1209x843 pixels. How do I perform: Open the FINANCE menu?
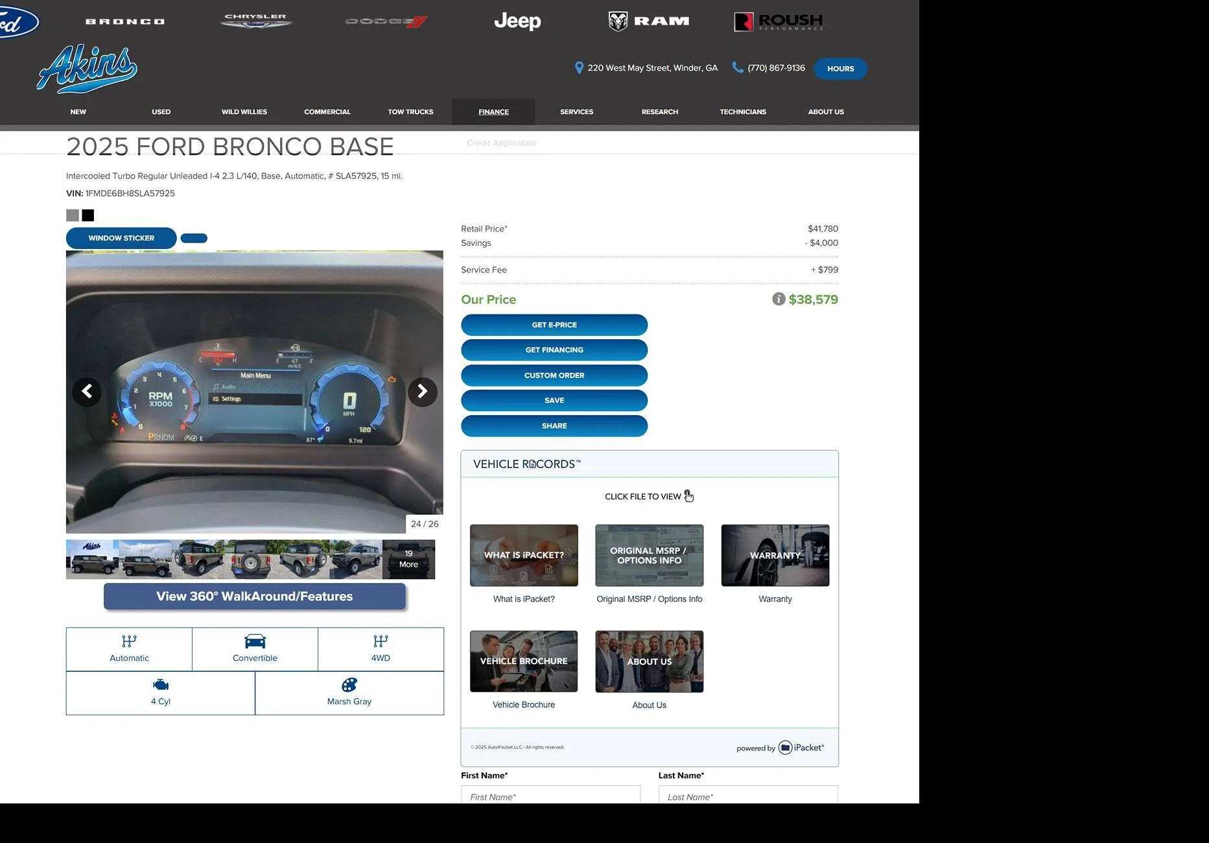(x=493, y=112)
